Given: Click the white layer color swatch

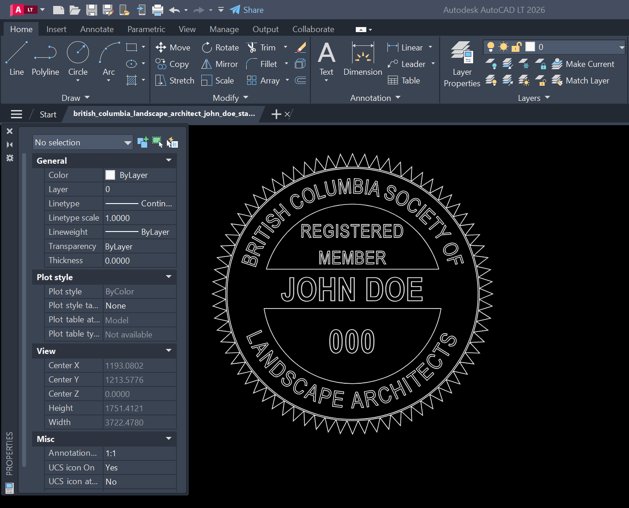Looking at the screenshot, I should (530, 47).
